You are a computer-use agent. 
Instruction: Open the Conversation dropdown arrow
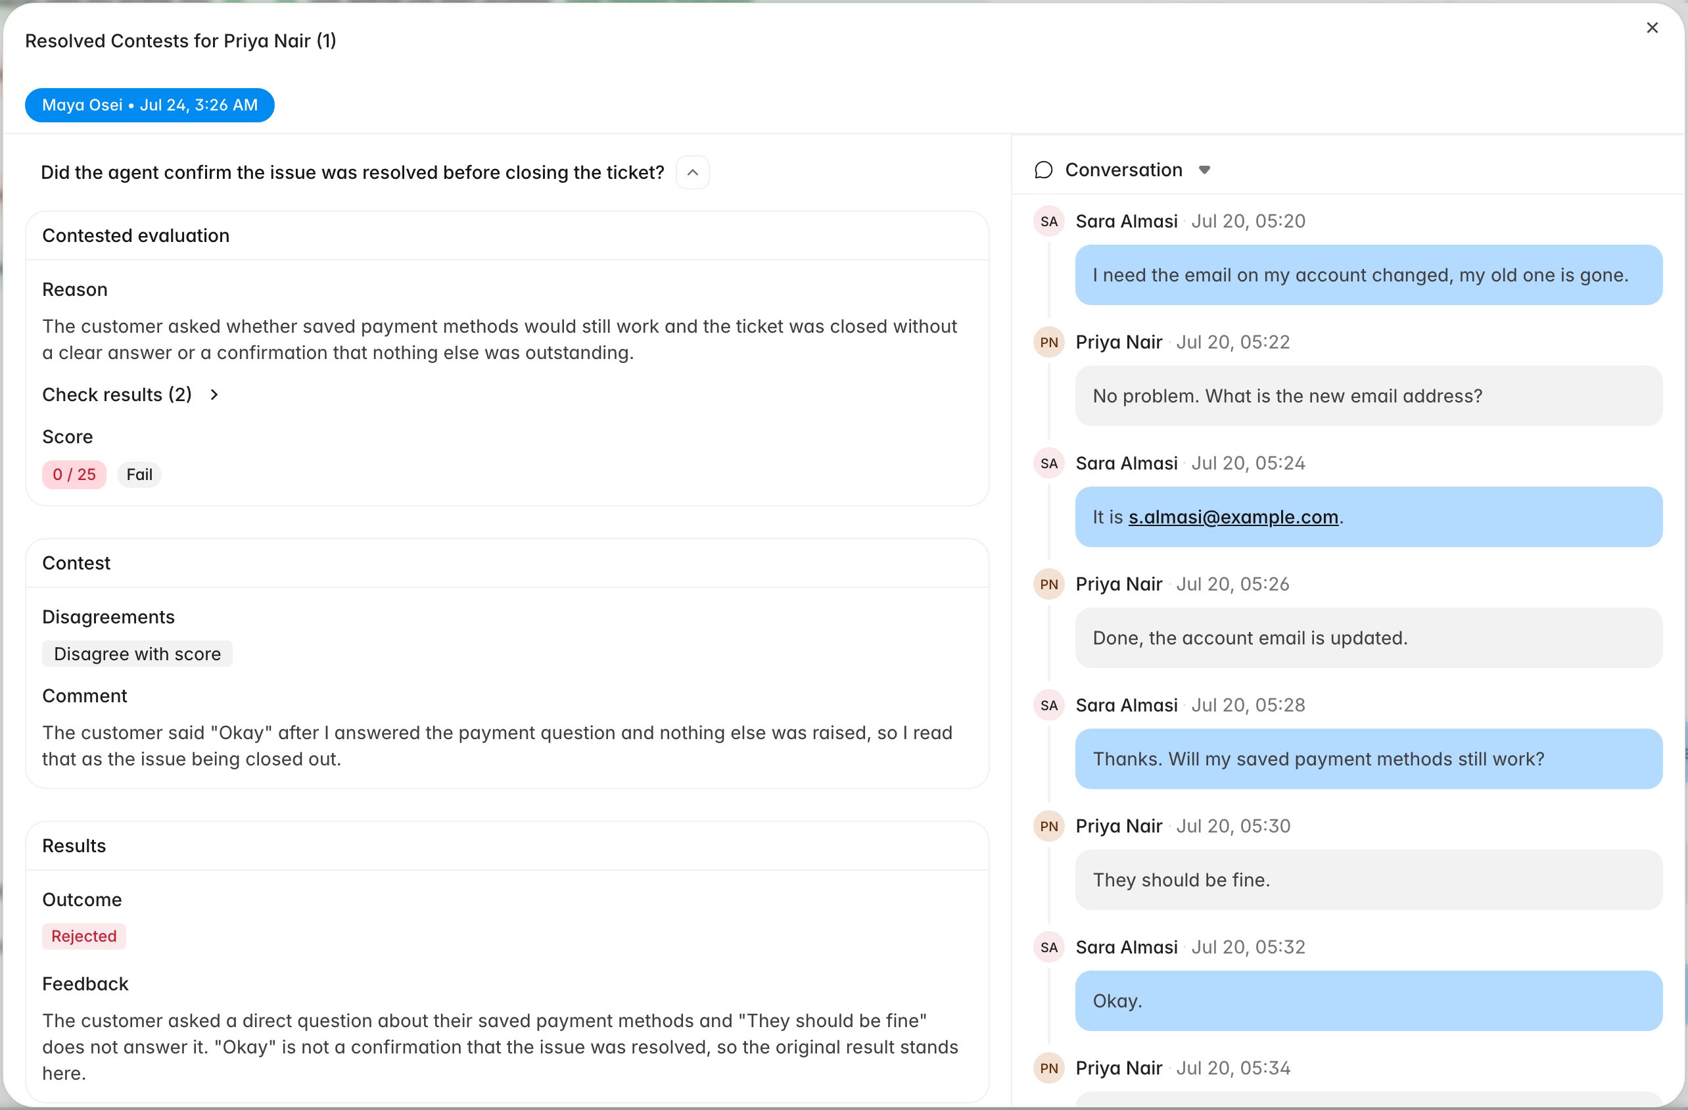pyautogui.click(x=1204, y=170)
